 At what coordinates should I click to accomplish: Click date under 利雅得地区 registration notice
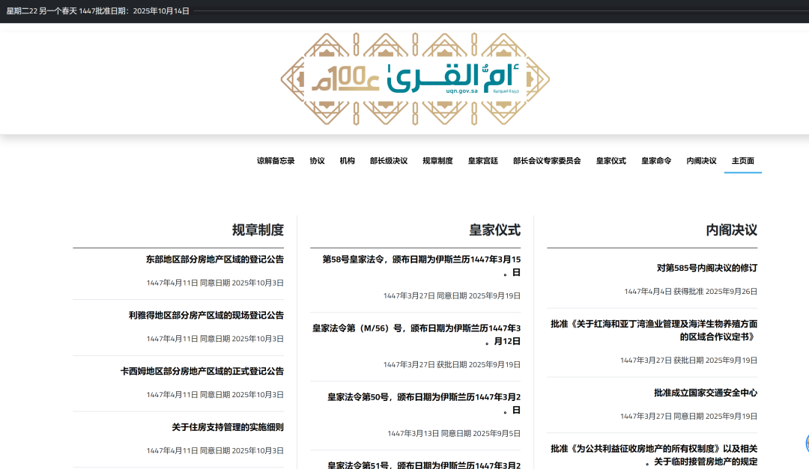coord(215,339)
